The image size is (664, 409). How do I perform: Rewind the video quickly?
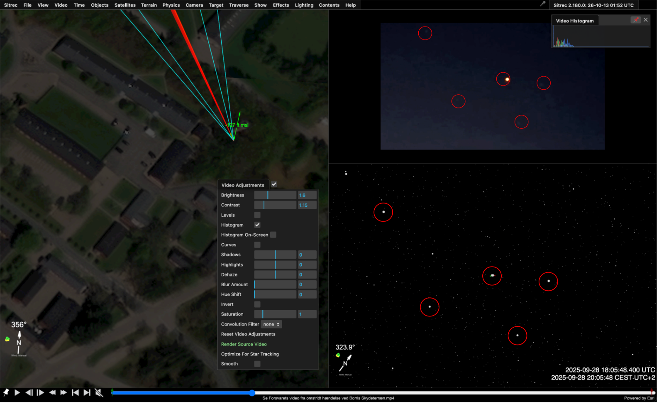(x=52, y=392)
